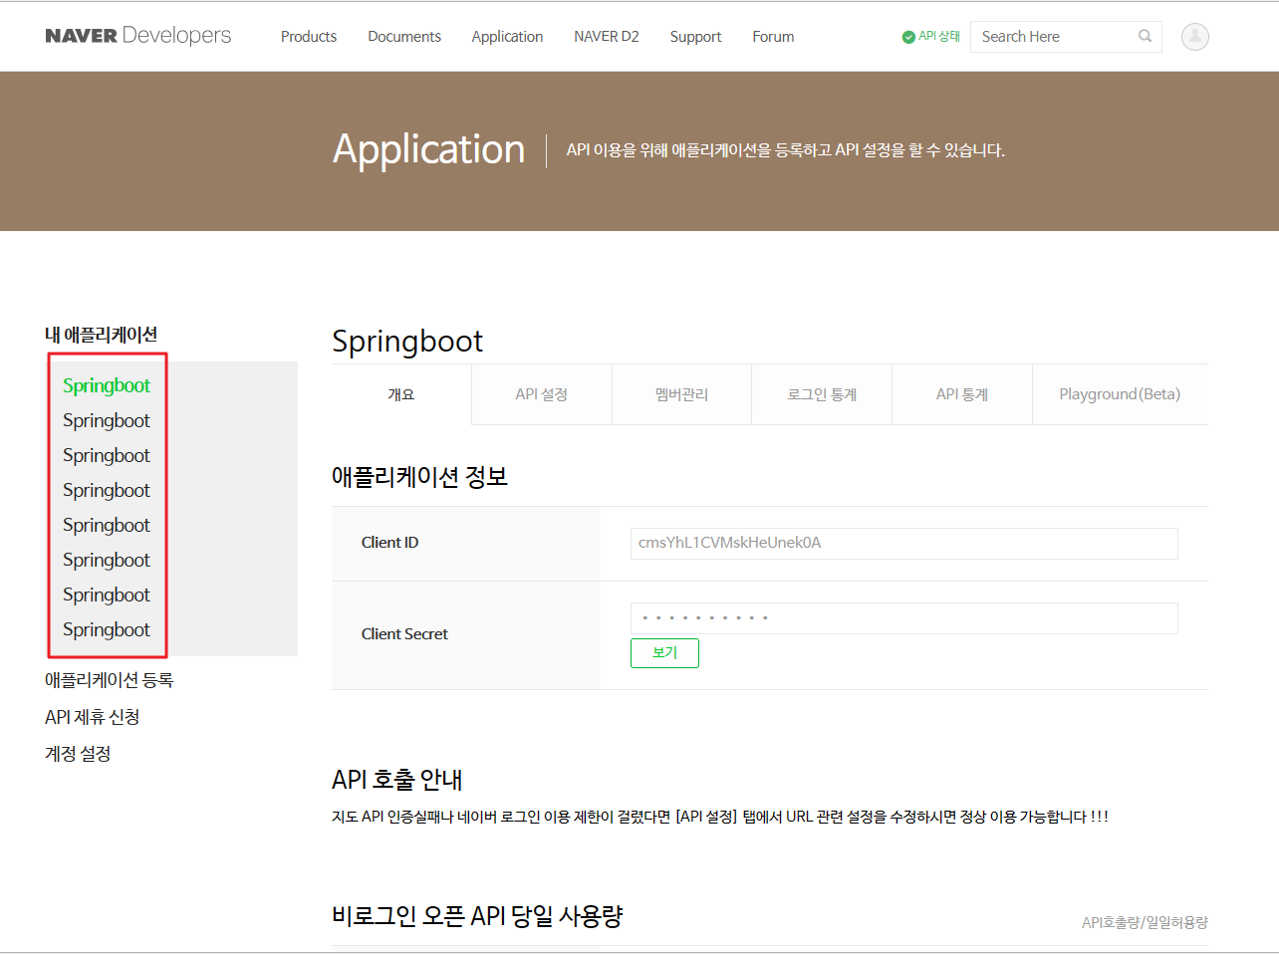Go to NAVER D2 in the top nav
The height and width of the screenshot is (955, 1279).
[607, 37]
